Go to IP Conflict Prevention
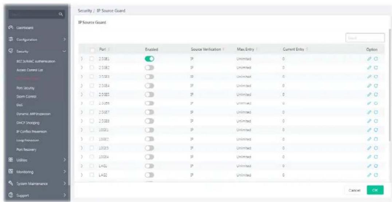The height and width of the screenshot is (202, 392). (x=31, y=132)
